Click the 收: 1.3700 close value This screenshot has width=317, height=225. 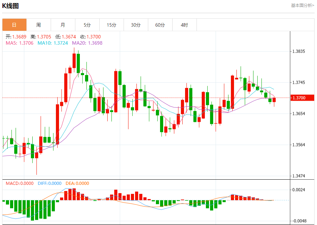(90, 37)
